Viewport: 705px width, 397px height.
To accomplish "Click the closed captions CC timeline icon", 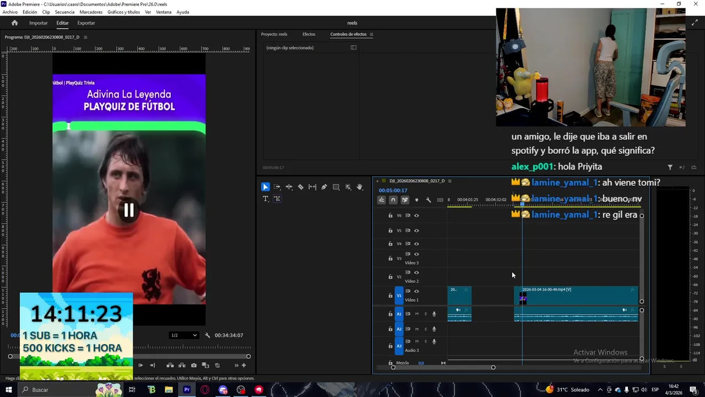I will click(440, 200).
